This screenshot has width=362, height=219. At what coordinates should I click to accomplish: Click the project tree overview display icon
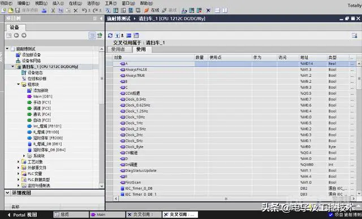pyautogui.click(x=92, y=35)
